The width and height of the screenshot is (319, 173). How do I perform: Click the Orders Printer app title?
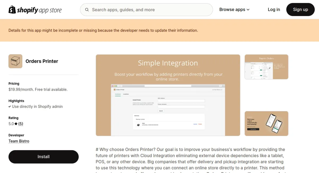(x=42, y=61)
